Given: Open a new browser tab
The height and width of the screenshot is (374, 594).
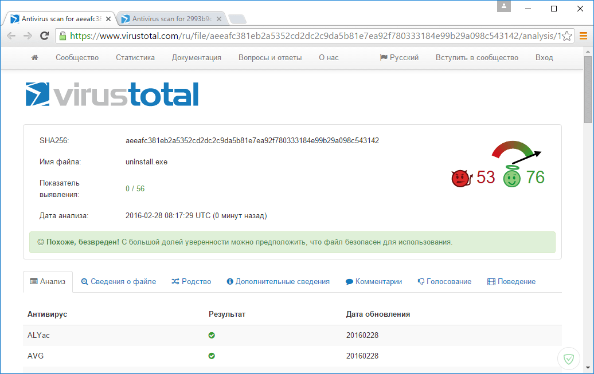Looking at the screenshot, I should point(237,18).
